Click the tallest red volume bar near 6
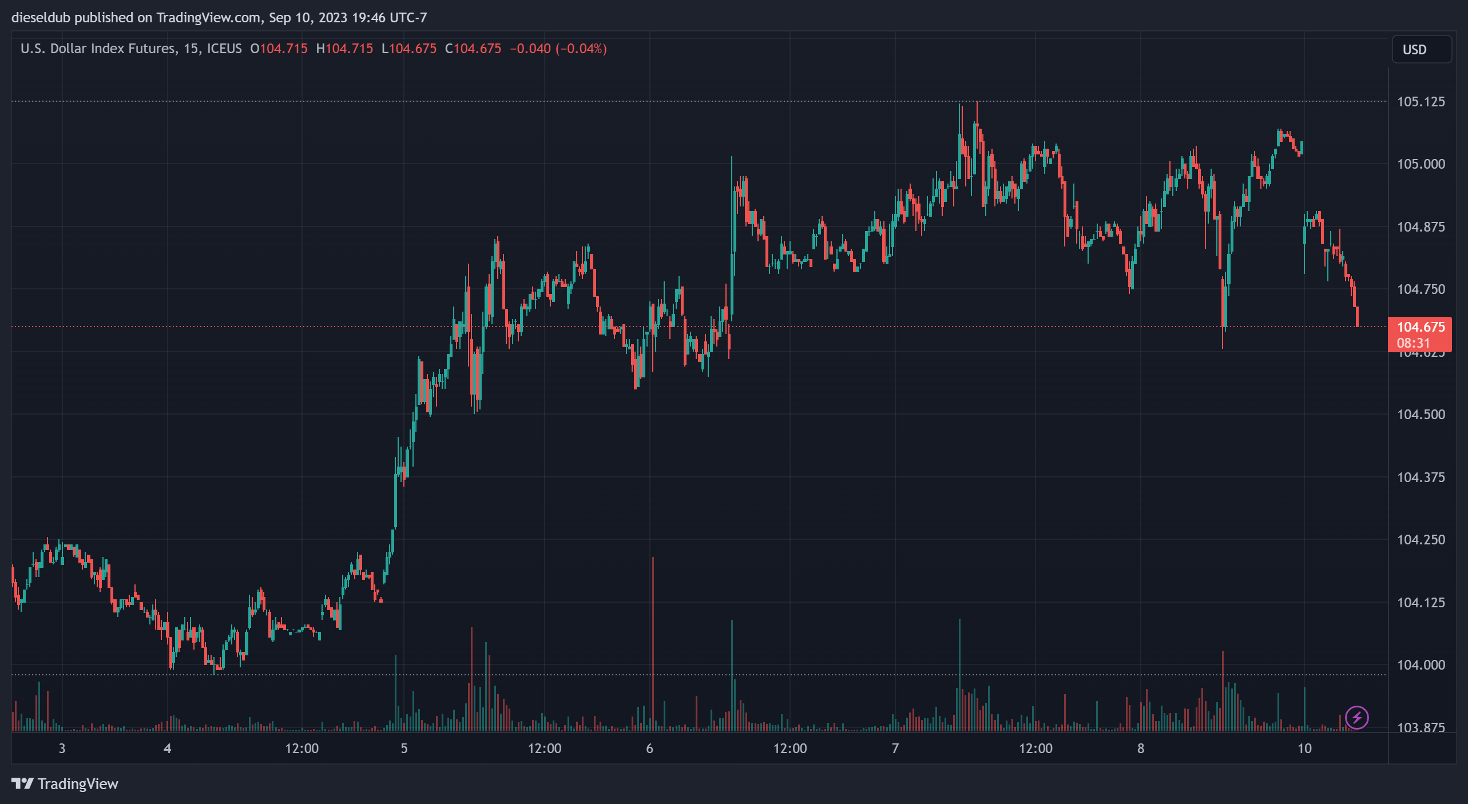Image resolution: width=1468 pixels, height=804 pixels. (x=653, y=644)
